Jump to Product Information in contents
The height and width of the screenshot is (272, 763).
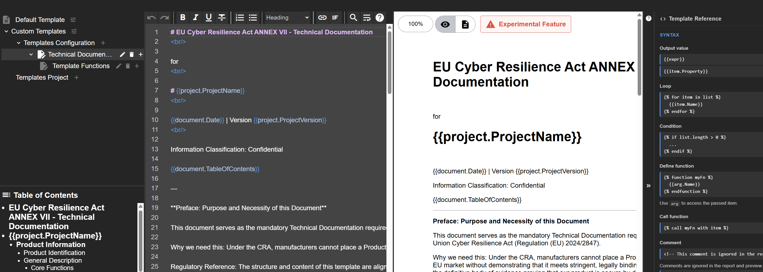(51, 245)
